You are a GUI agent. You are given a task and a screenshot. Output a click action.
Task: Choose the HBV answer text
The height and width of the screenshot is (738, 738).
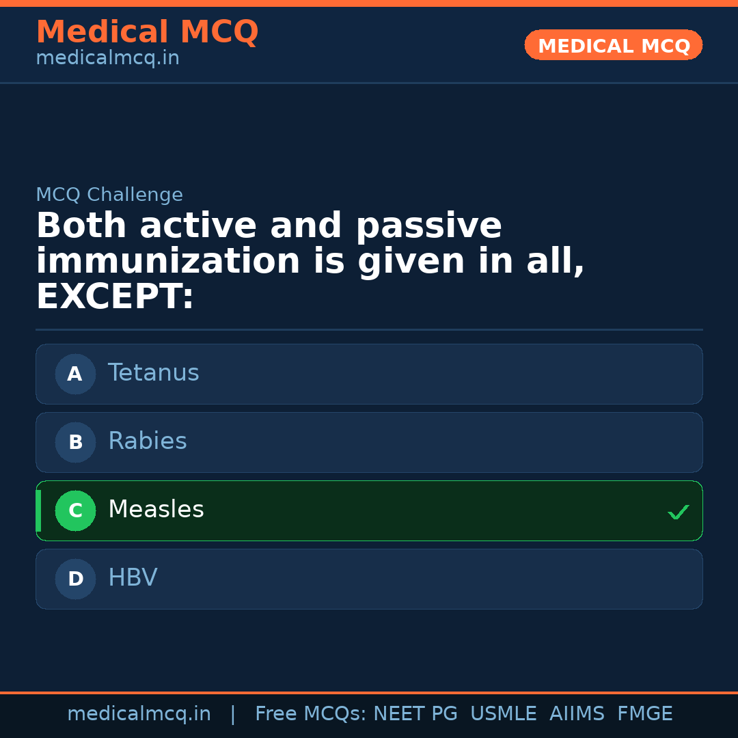click(x=133, y=578)
